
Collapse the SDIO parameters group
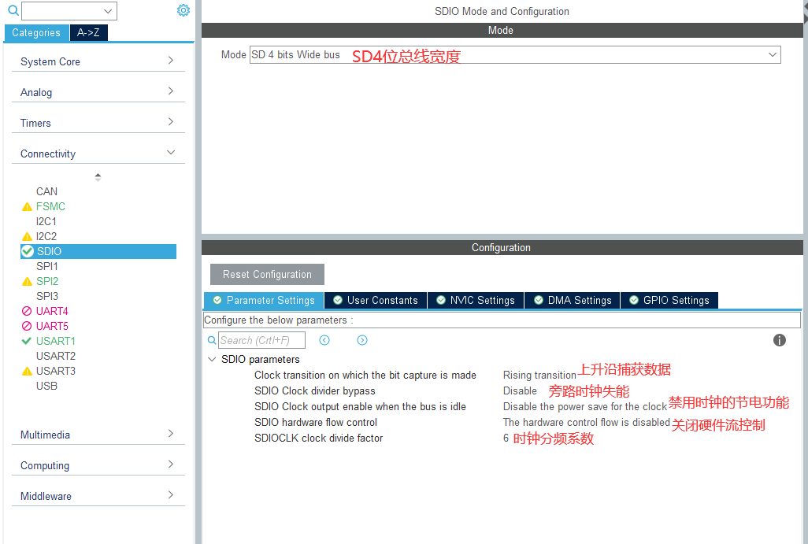211,359
